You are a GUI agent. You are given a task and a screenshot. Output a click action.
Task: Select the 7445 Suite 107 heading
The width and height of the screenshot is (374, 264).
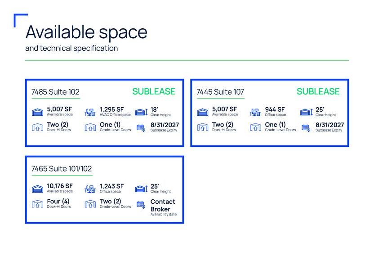point(220,92)
